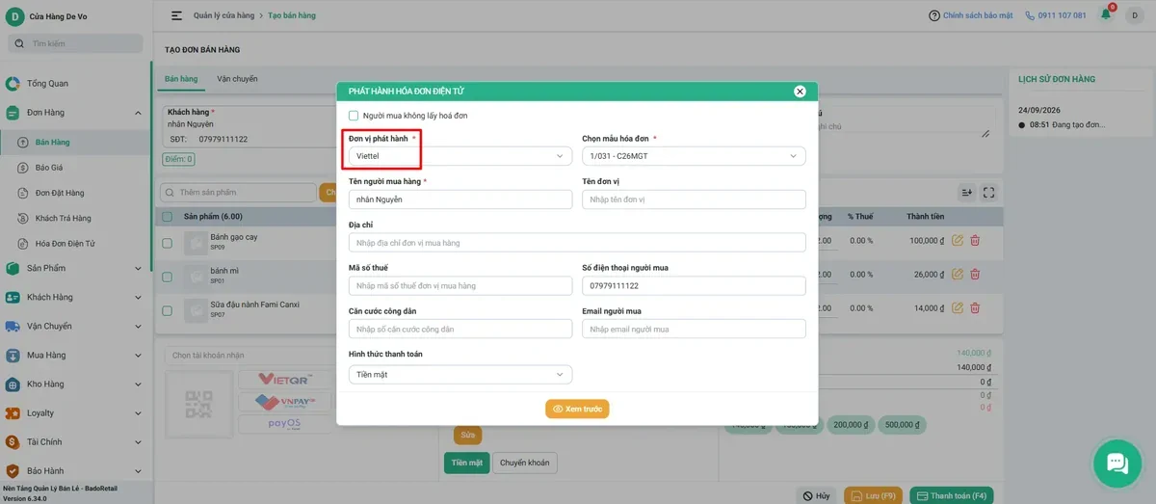Open the user avatar D menu
This screenshot has height=504, width=1156.
1134,15
